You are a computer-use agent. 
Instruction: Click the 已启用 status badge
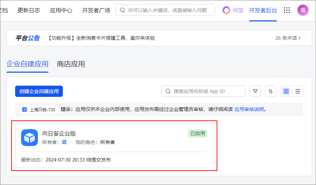pos(198,133)
